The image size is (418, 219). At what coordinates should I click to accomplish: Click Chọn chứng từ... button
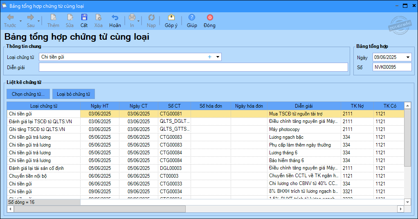click(x=28, y=94)
